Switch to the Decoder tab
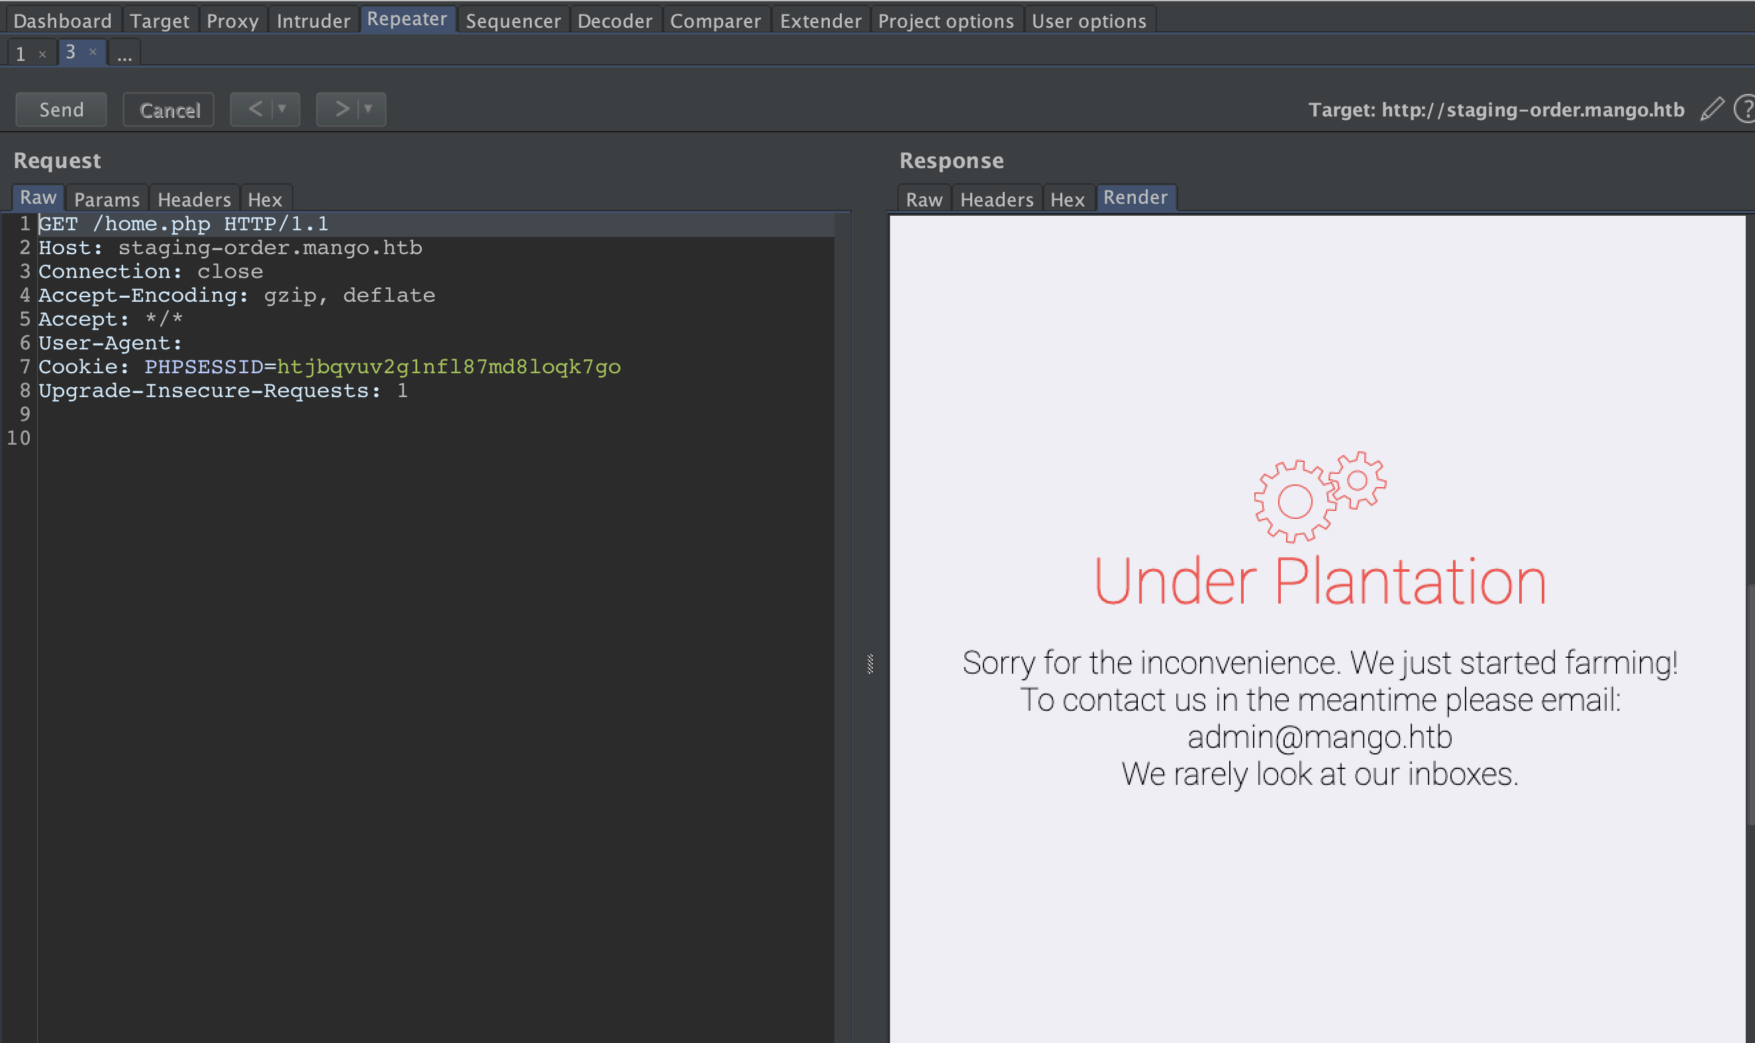This screenshot has height=1043, width=1755. [615, 21]
